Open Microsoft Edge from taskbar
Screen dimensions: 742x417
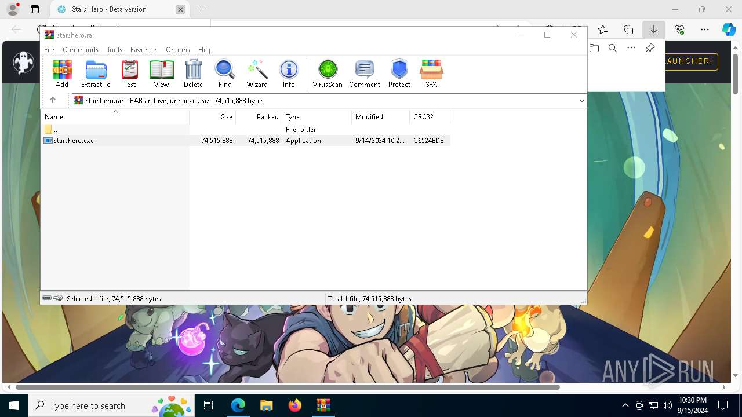tap(238, 405)
